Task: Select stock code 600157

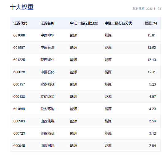Action: (x=19, y=84)
